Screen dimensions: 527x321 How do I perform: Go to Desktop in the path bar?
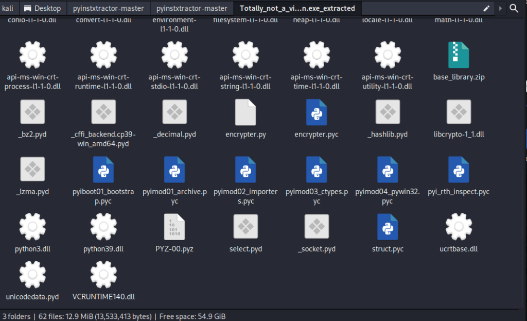[43, 8]
